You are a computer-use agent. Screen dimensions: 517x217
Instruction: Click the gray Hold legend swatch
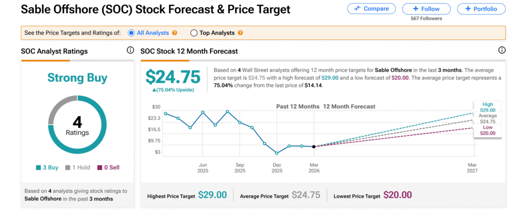point(68,168)
